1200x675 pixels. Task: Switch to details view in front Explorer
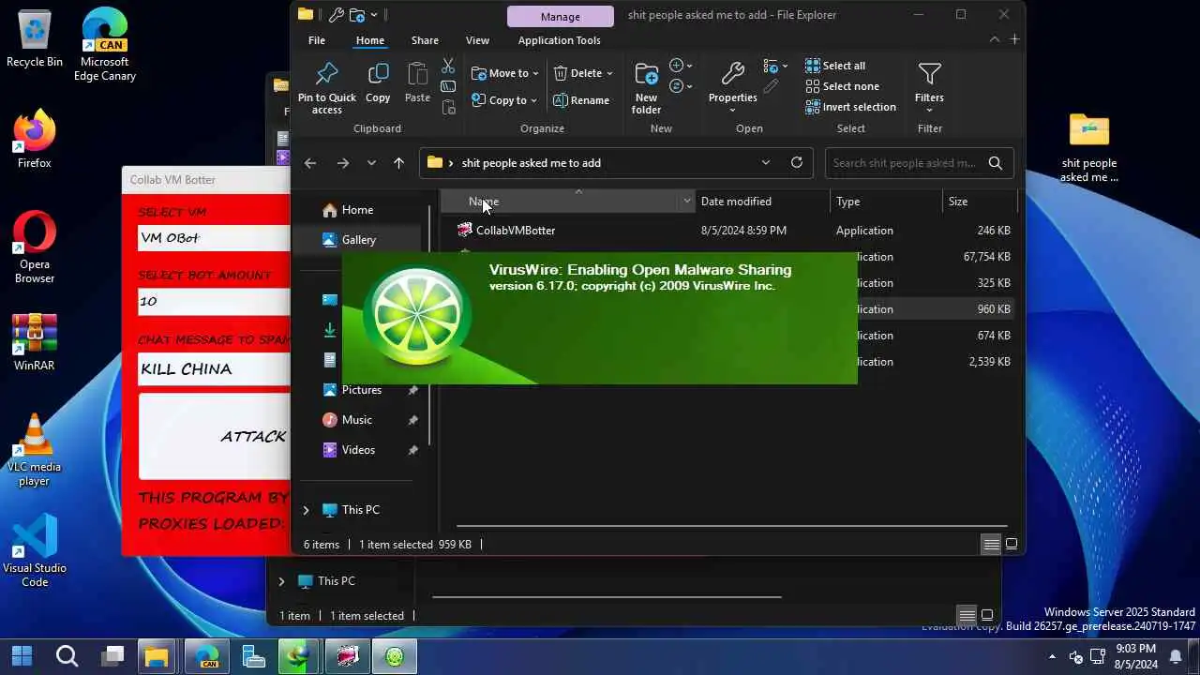991,544
